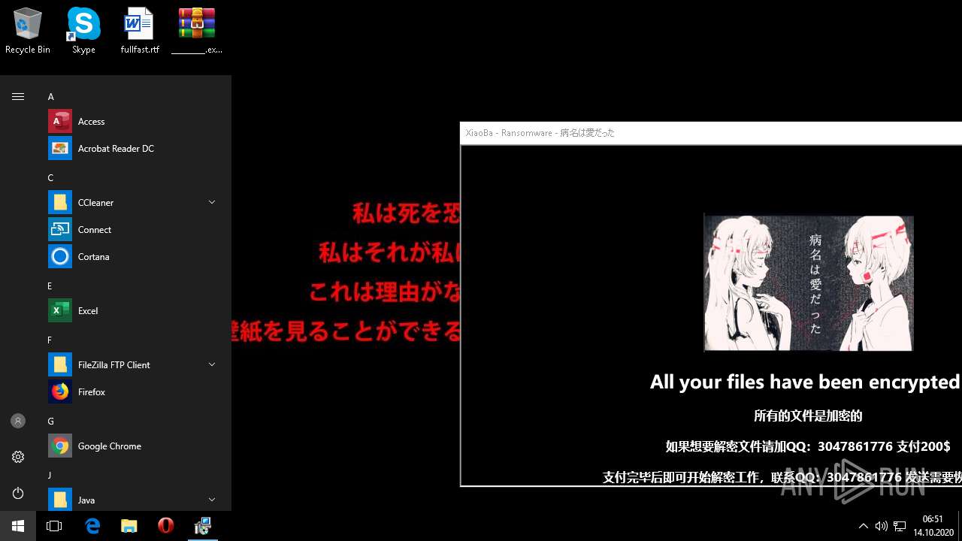Expand the Java folder chevron
The image size is (962, 541).
212,500
